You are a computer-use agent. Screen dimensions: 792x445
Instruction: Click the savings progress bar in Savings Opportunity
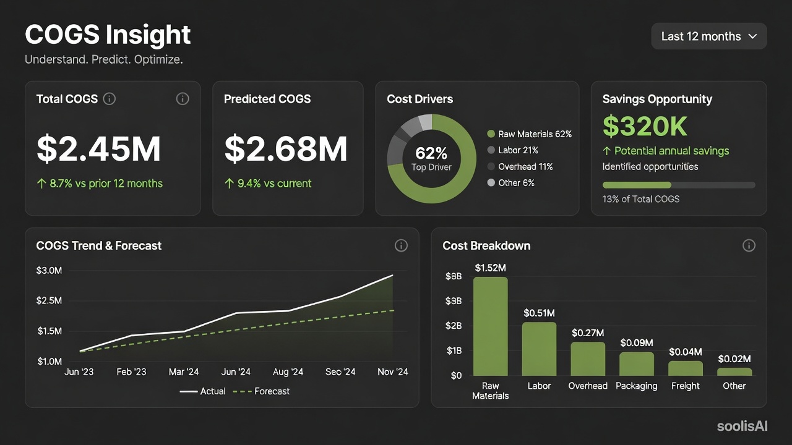tap(679, 185)
